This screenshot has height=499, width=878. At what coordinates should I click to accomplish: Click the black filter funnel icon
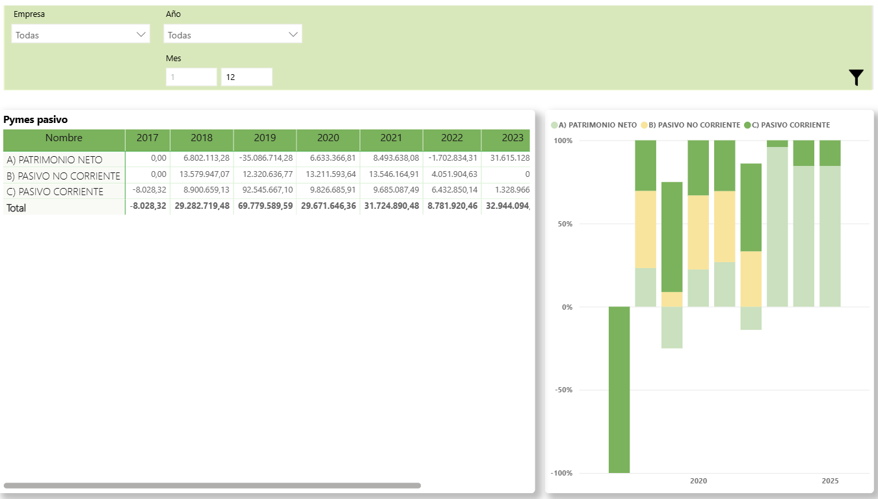click(856, 77)
